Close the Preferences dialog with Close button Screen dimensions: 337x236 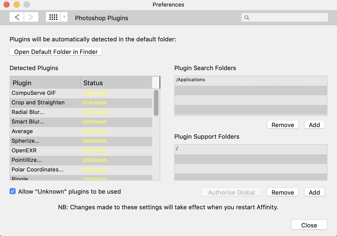(x=309, y=225)
